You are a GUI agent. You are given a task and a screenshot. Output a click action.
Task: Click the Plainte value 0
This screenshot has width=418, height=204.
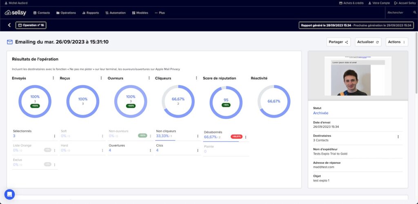[205, 151]
